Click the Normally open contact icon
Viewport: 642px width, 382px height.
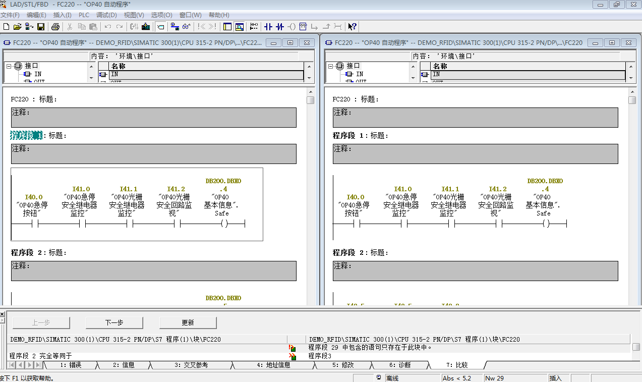(x=268, y=26)
